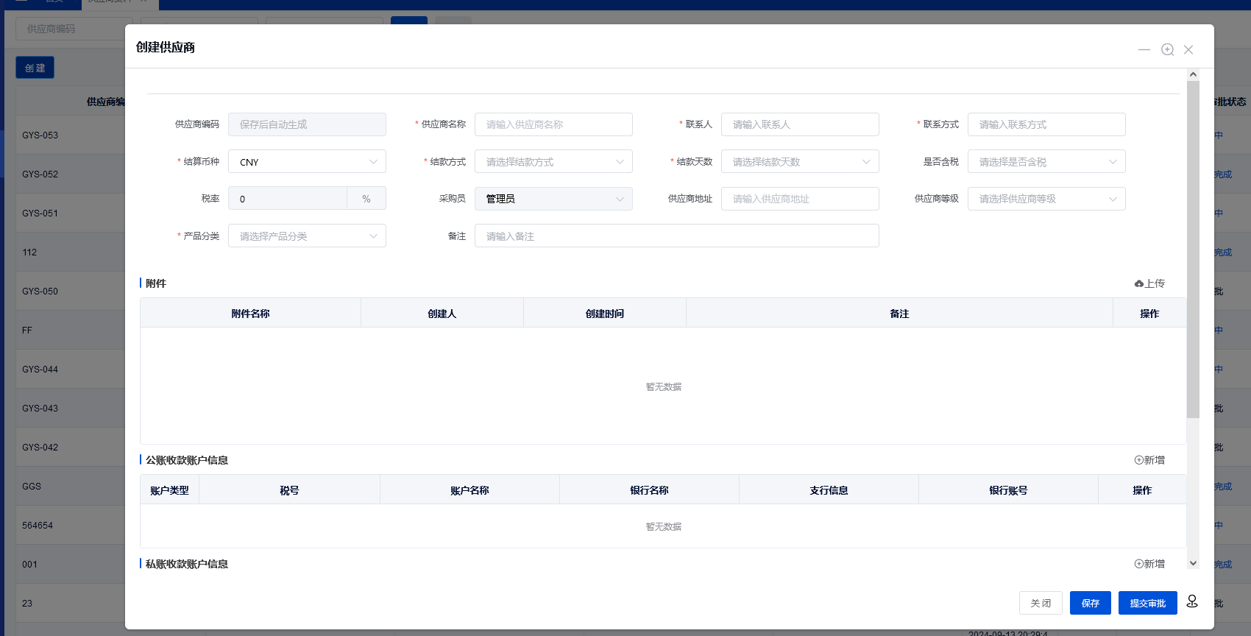The width and height of the screenshot is (1251, 636).
Task: Close the 创建供应商 dialog with X
Action: point(1188,49)
